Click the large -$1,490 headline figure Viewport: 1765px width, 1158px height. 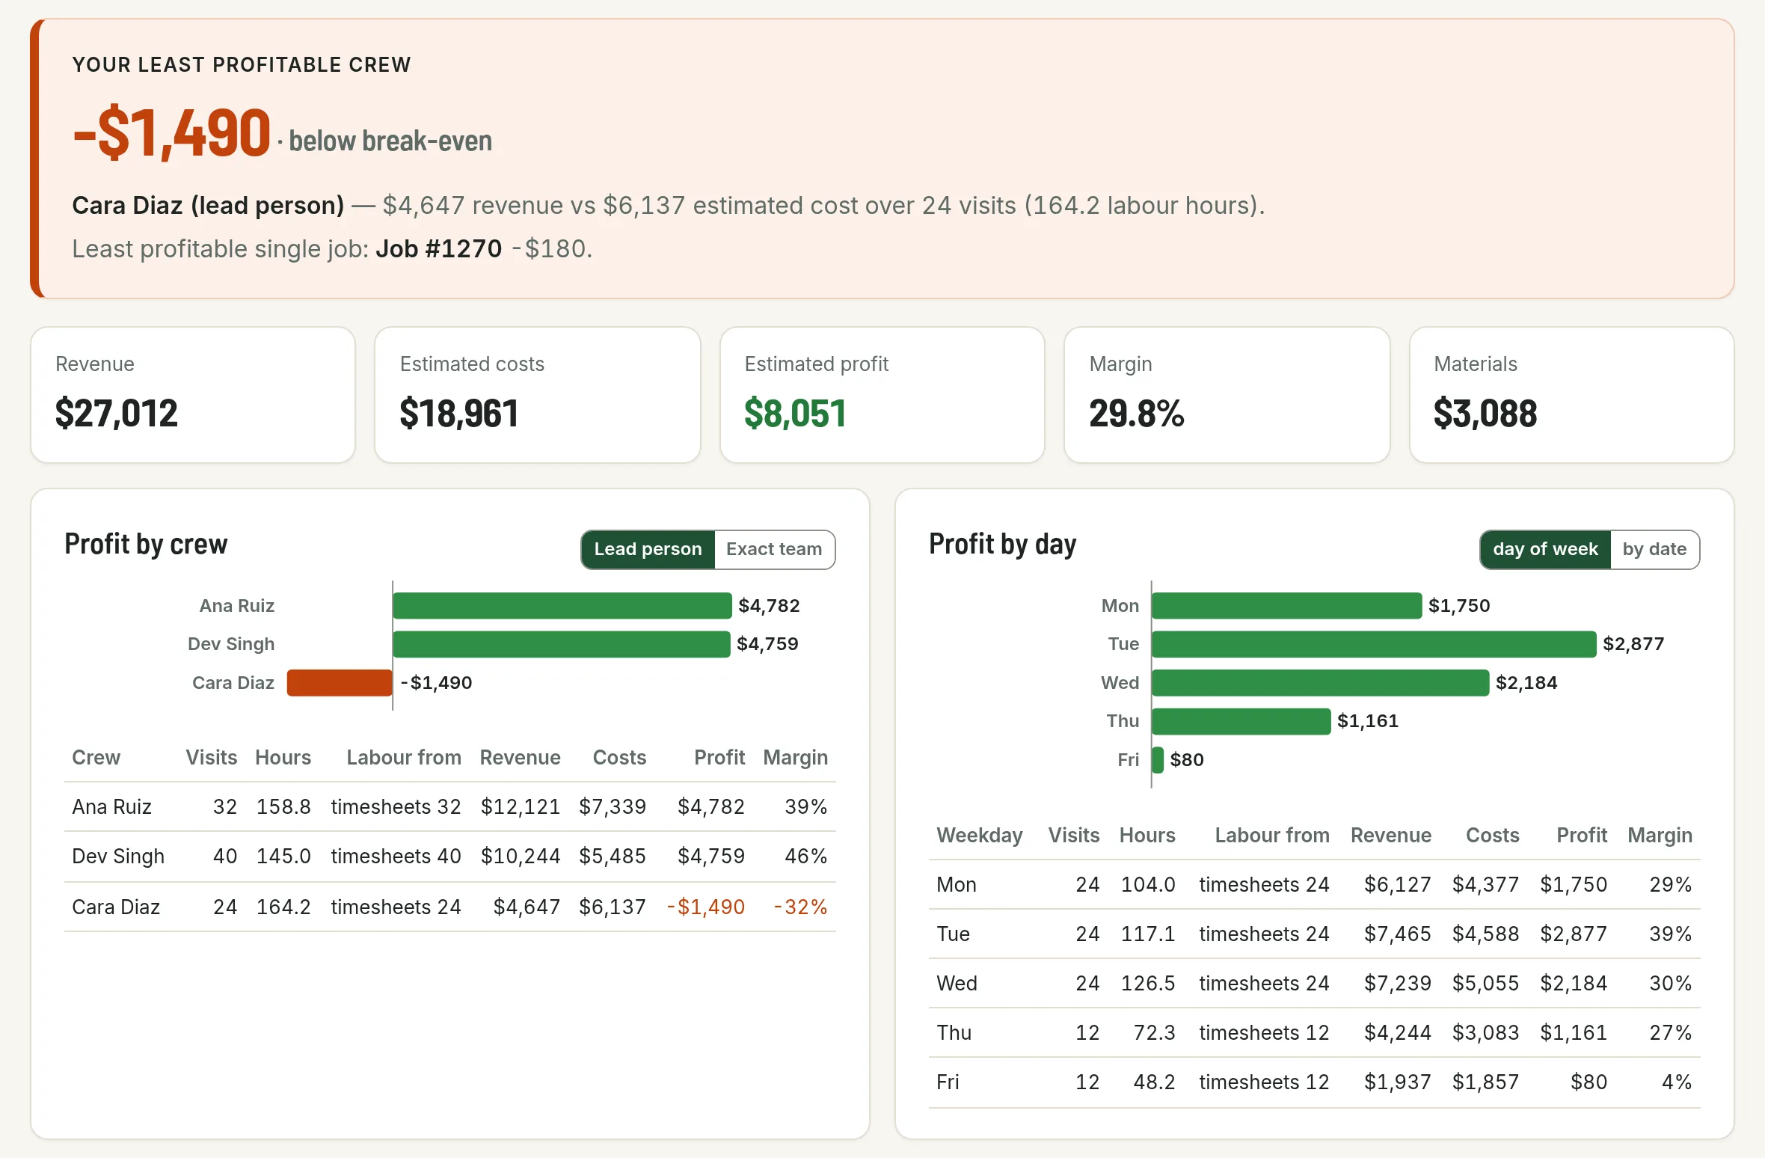[172, 133]
